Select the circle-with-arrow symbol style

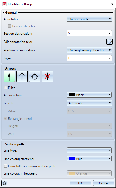pos(35,76)
